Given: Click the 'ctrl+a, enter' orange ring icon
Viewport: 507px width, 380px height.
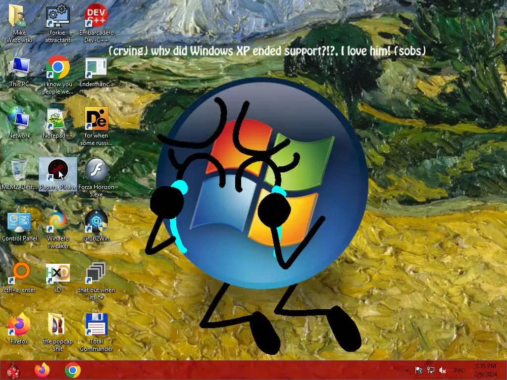Looking at the screenshot, I should point(19,277).
